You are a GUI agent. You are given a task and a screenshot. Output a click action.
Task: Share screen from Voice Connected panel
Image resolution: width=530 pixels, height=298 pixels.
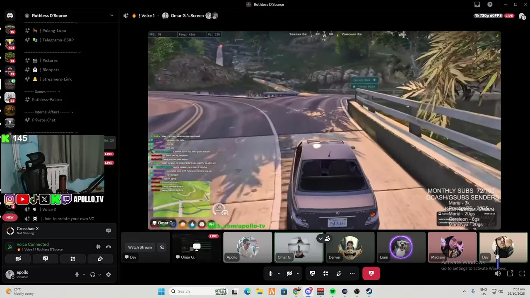pyautogui.click(x=46, y=259)
